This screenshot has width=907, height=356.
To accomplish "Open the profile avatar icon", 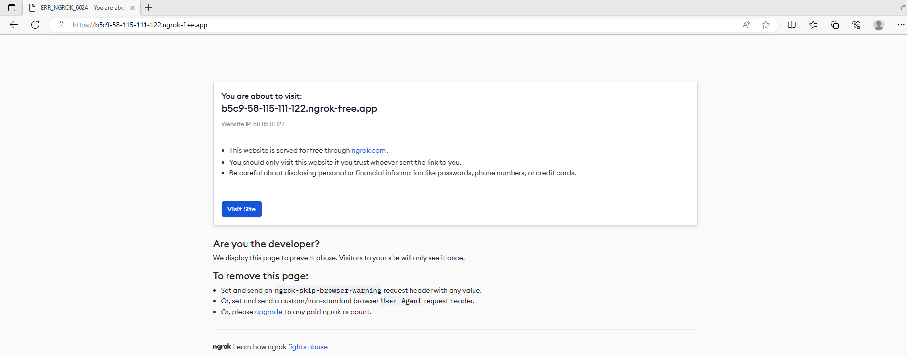I will click(x=879, y=25).
